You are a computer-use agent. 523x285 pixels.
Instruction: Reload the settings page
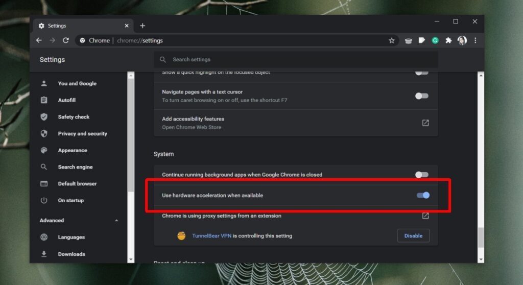coord(66,40)
